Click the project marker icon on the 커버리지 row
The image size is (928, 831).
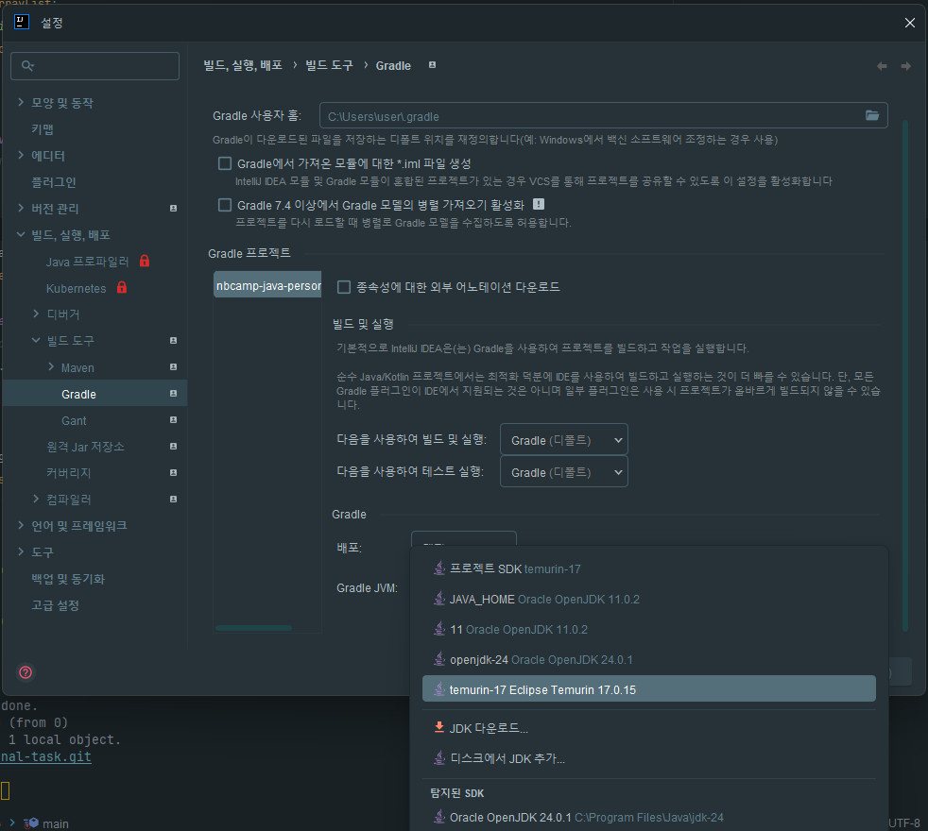pos(173,472)
